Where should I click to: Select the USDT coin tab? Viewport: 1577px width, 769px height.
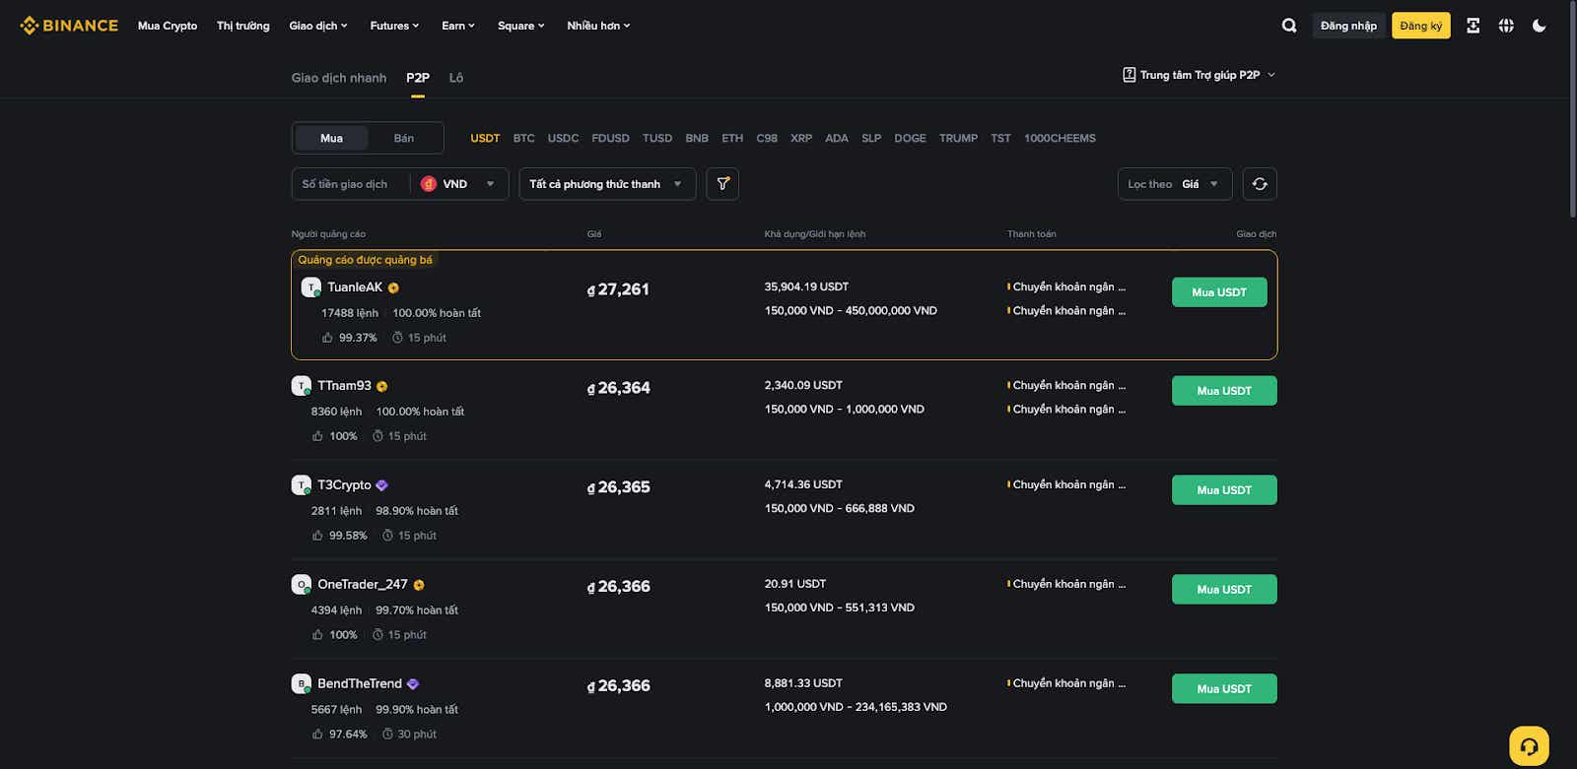click(x=485, y=138)
